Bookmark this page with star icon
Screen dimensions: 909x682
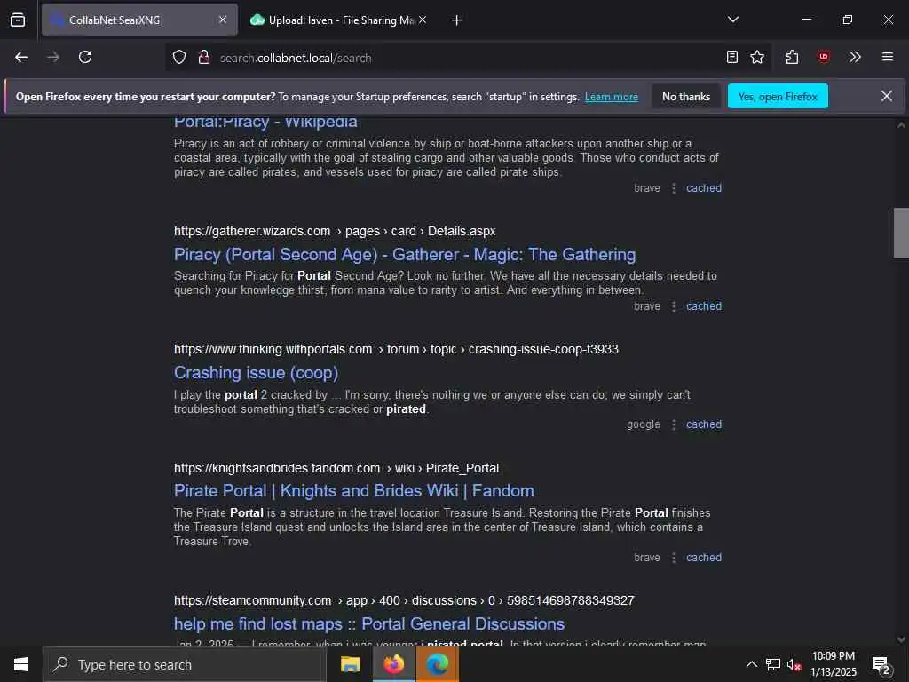coord(757,57)
